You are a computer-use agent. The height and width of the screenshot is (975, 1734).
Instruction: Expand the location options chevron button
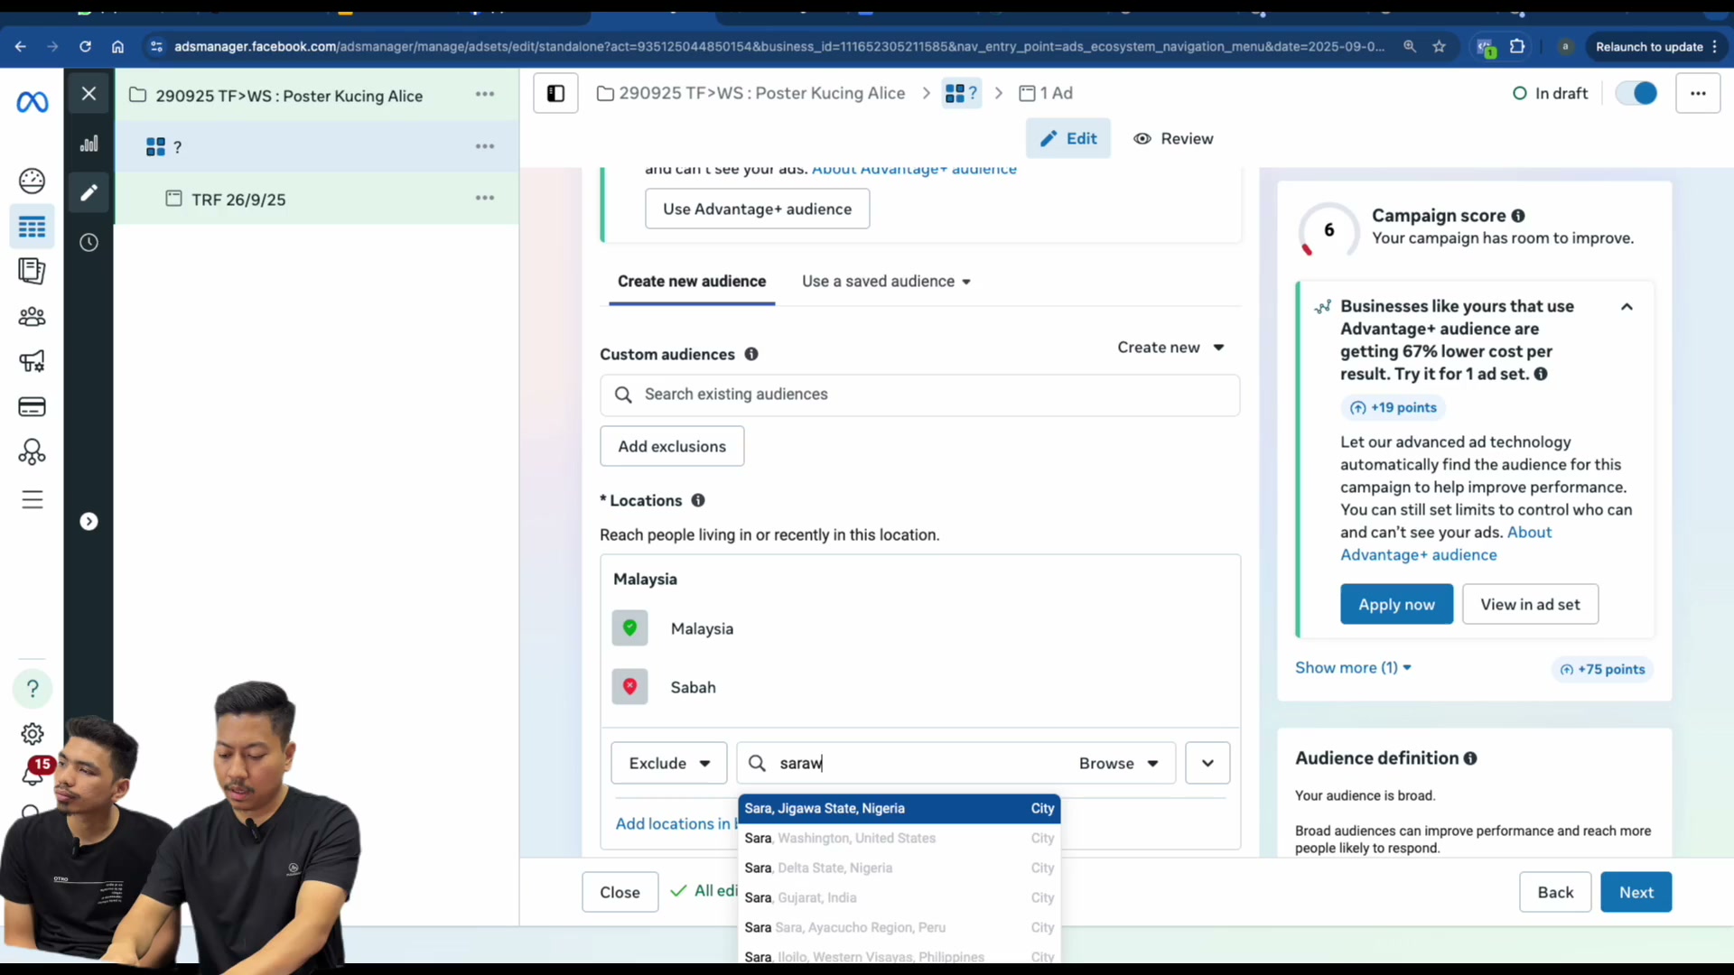[1207, 763]
